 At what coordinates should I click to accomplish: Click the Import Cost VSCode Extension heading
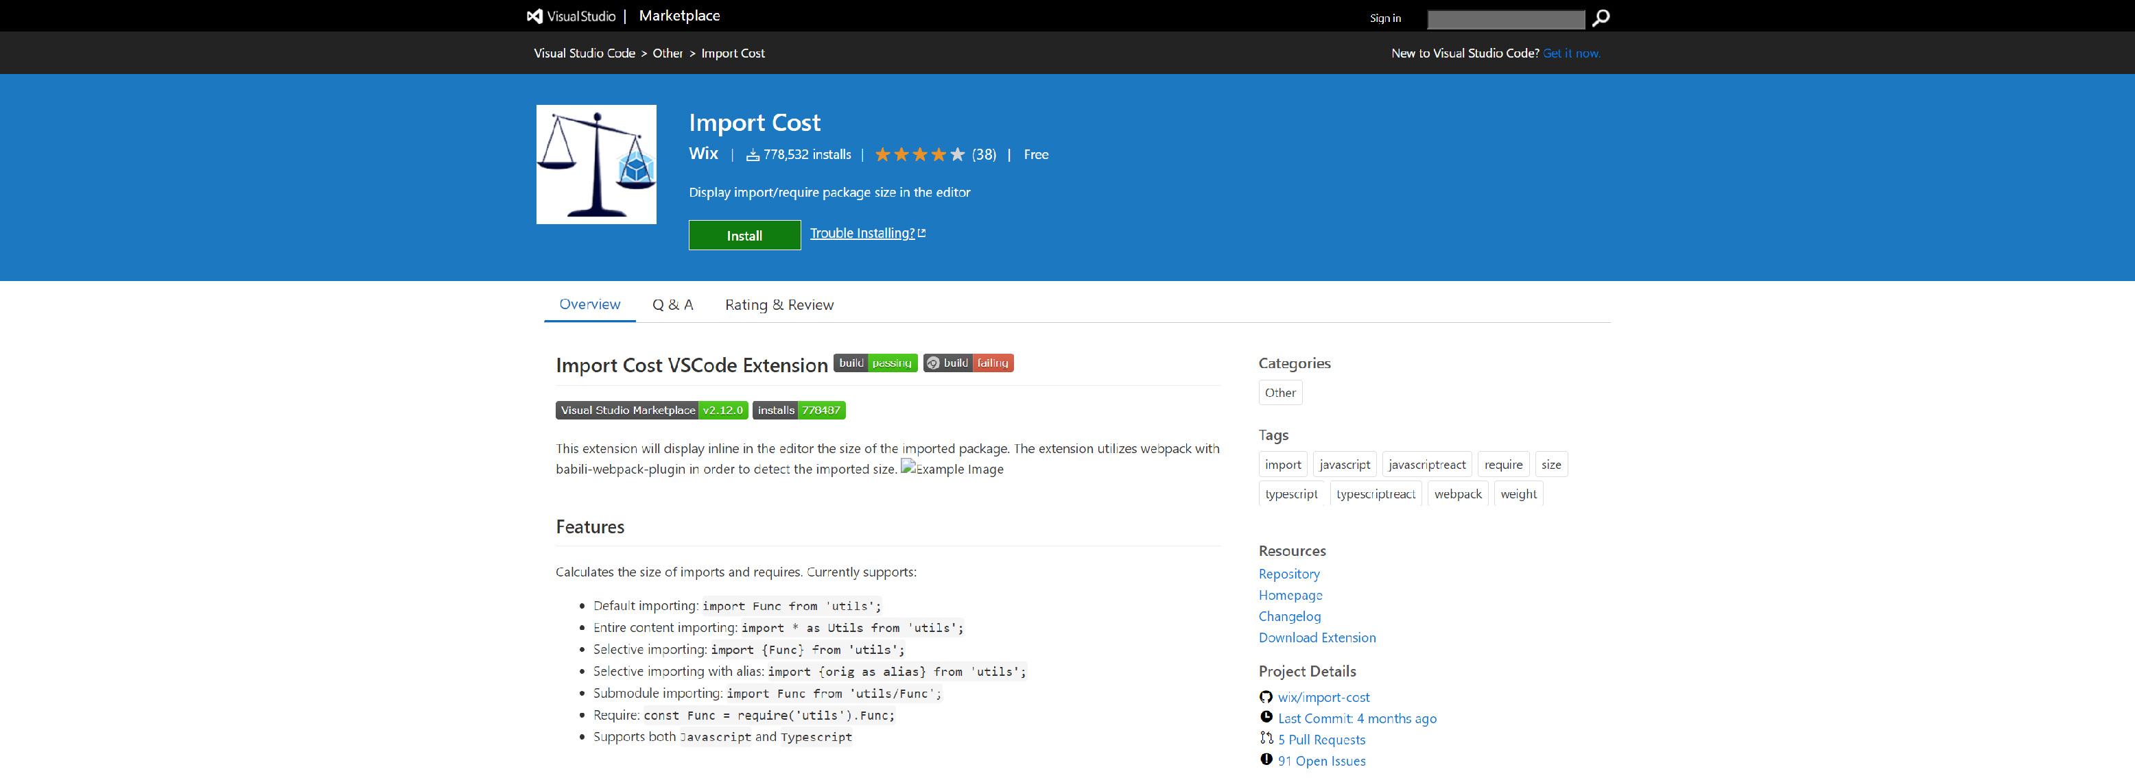(x=692, y=365)
